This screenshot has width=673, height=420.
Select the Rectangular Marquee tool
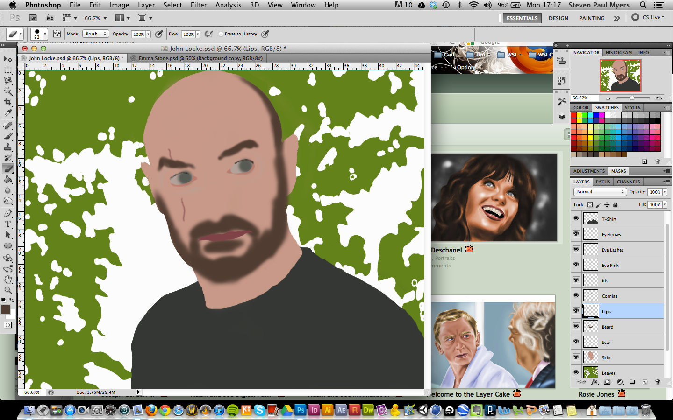[8, 70]
